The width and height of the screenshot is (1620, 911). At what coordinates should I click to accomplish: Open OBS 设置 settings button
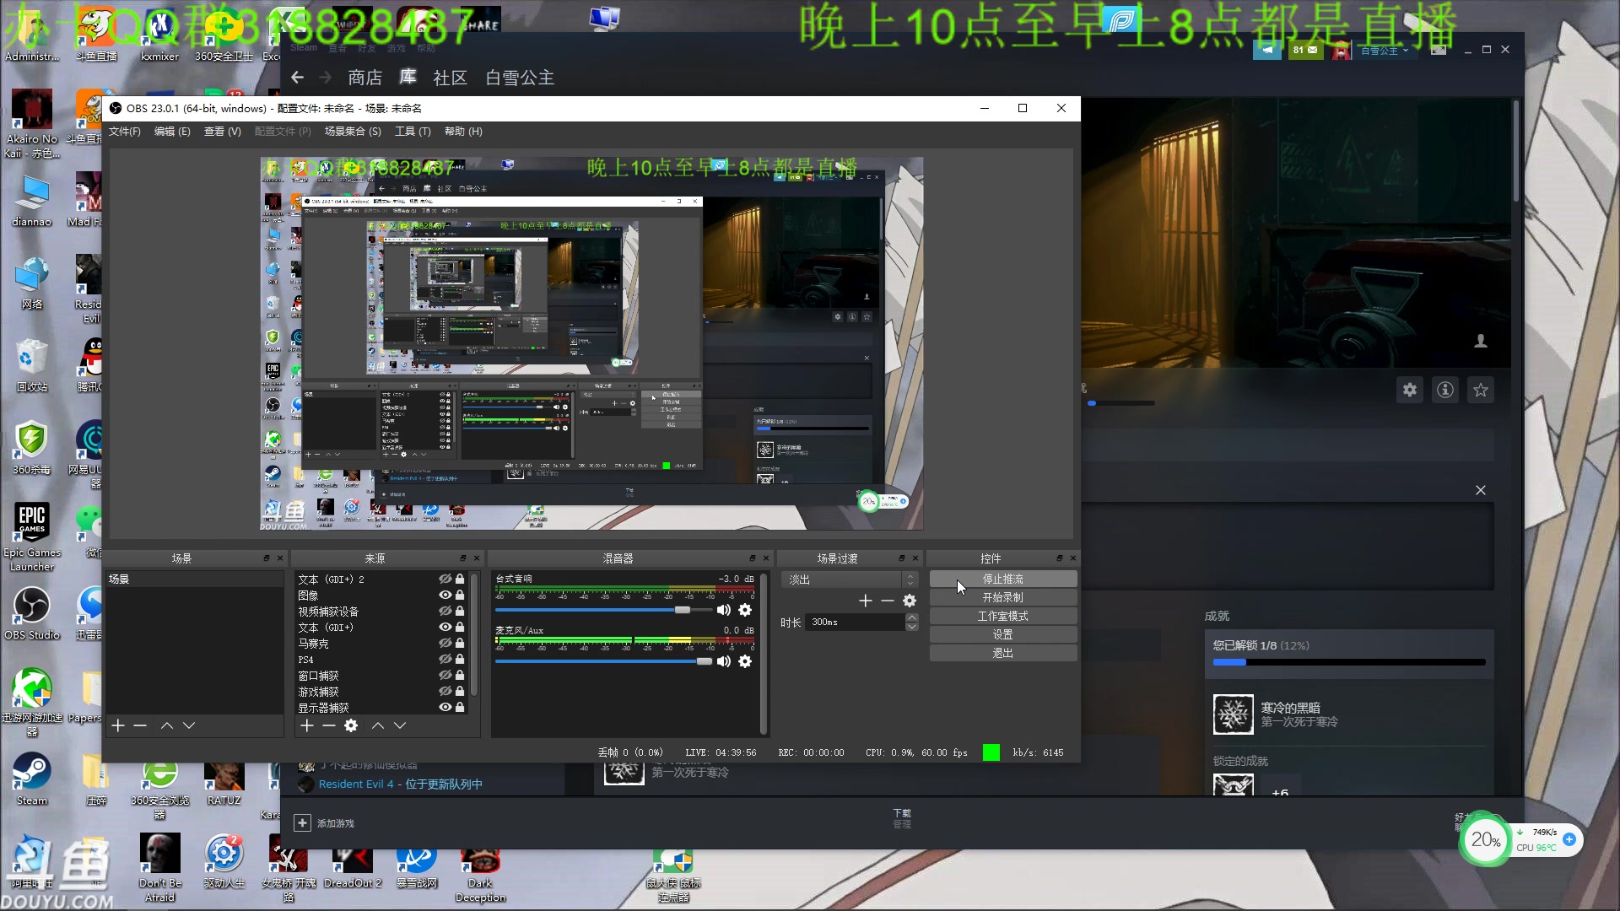(1003, 635)
